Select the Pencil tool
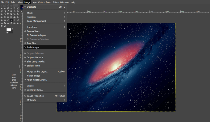The image size is (210, 122). [x=8, y=20]
